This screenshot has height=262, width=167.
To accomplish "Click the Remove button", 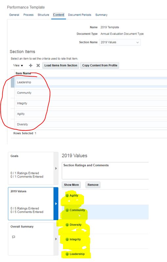I will click(93, 185).
